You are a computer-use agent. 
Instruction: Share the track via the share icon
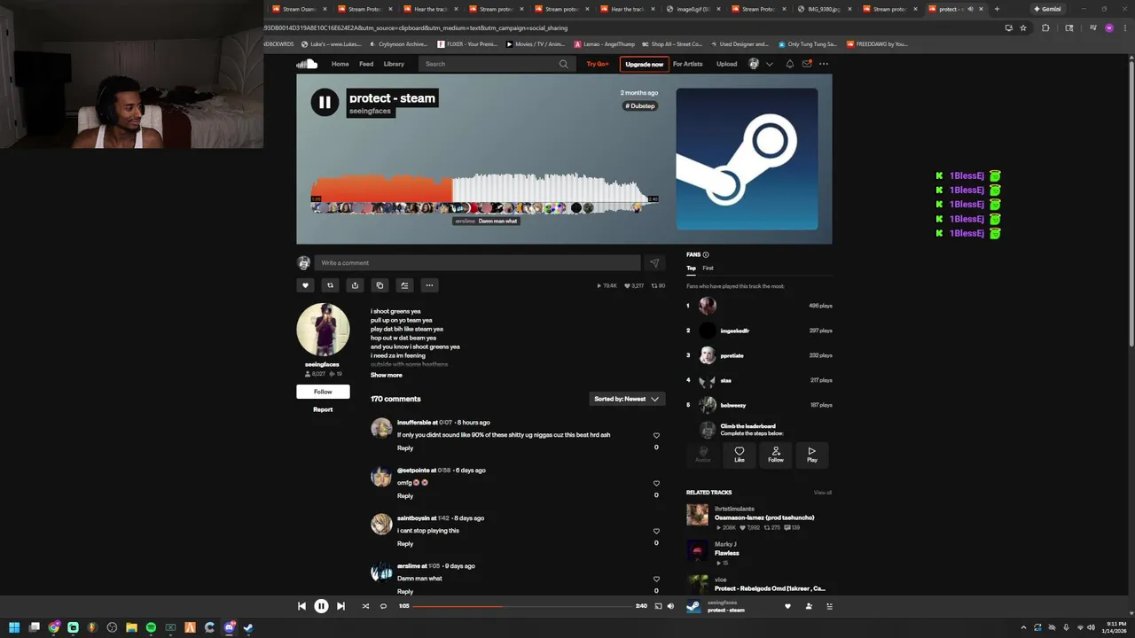355,285
